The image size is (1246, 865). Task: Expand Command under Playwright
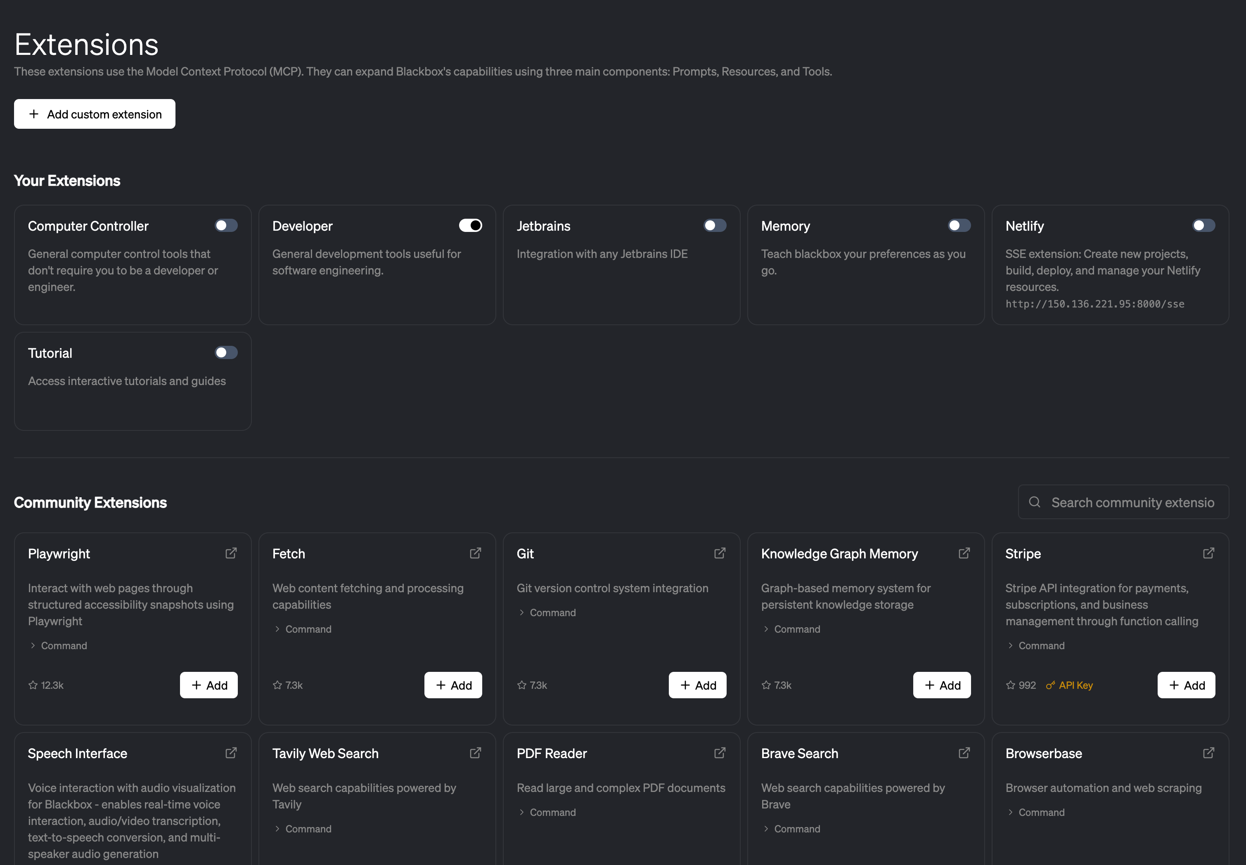[58, 645]
